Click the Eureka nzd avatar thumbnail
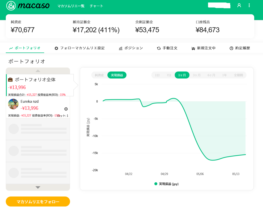The image size is (263, 209). pyautogui.click(x=13, y=104)
